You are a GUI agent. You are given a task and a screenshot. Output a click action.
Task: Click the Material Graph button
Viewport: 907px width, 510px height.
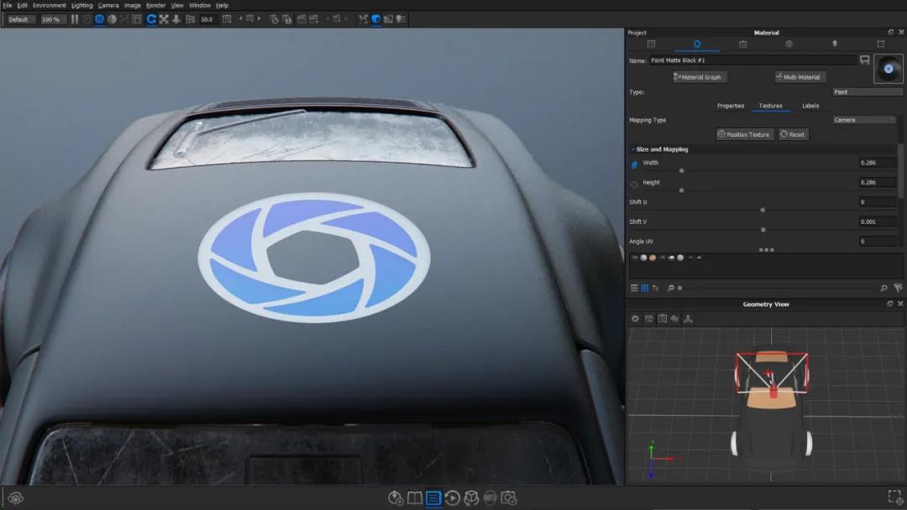(x=697, y=77)
